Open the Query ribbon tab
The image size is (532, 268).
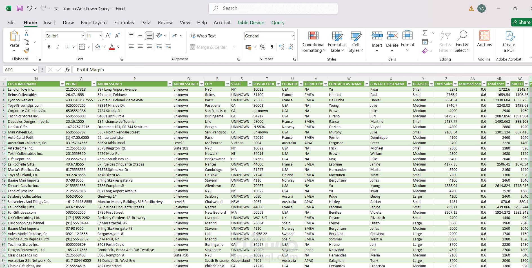point(278,23)
